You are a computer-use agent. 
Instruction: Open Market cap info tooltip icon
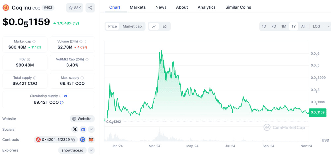click(34, 42)
